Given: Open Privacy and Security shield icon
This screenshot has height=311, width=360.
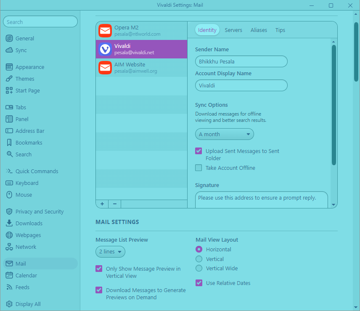Looking at the screenshot, I should click(9, 212).
